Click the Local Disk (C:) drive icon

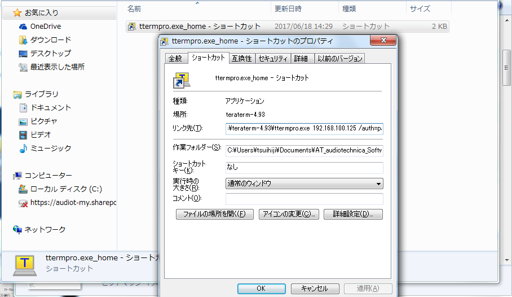[23, 189]
